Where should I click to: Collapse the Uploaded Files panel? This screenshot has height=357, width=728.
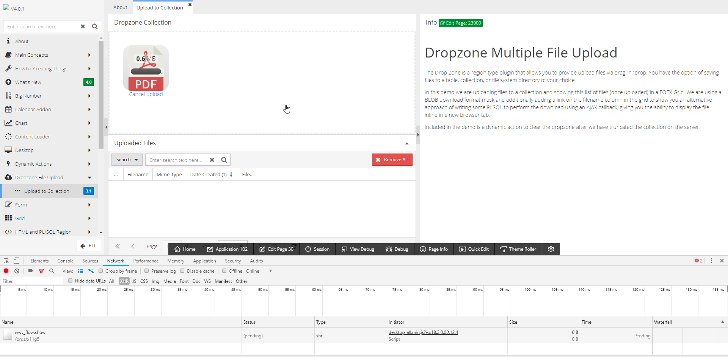406,143
